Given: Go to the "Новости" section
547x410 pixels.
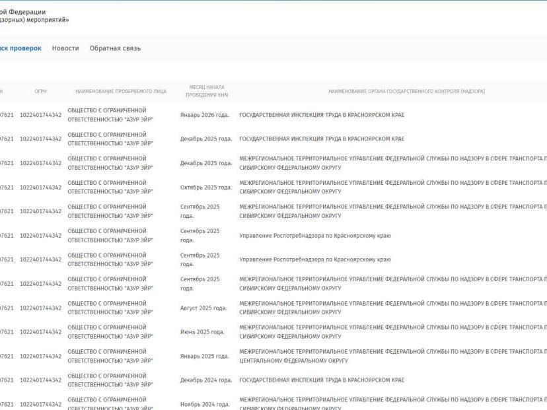Looking at the screenshot, I should click(65, 48).
